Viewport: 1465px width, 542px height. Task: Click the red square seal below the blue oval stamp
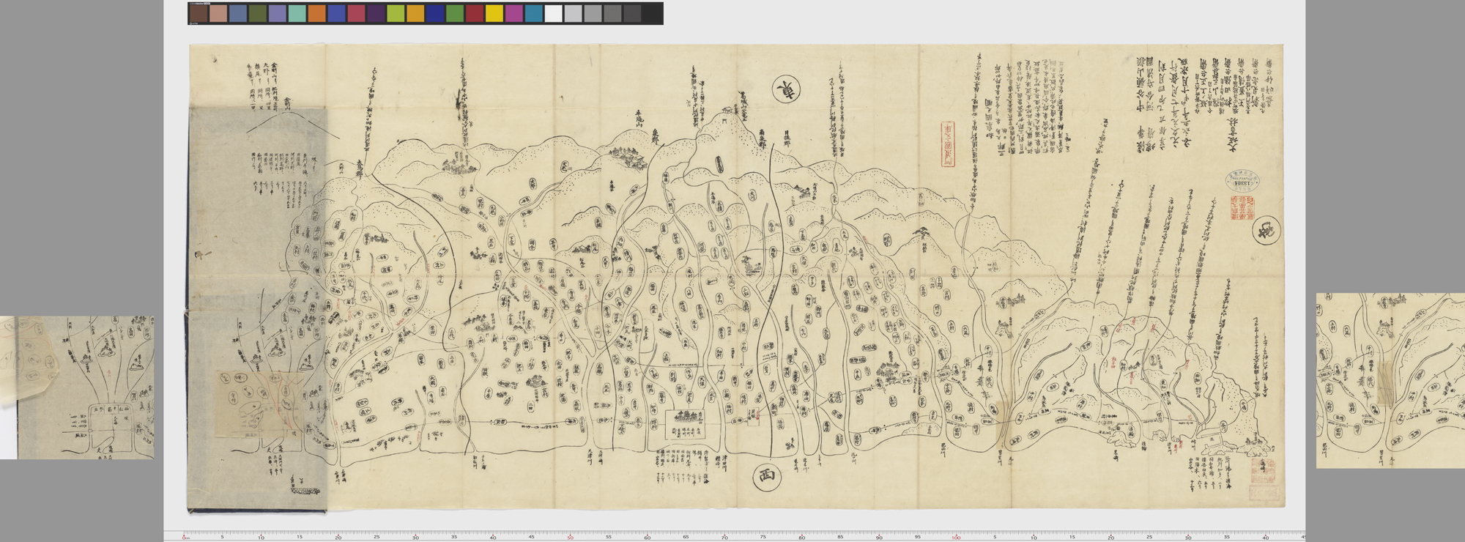[x=1242, y=209]
